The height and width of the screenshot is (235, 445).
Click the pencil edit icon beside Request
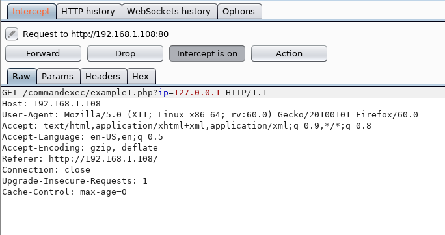[x=12, y=34]
